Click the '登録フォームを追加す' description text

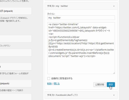coord(19,73)
